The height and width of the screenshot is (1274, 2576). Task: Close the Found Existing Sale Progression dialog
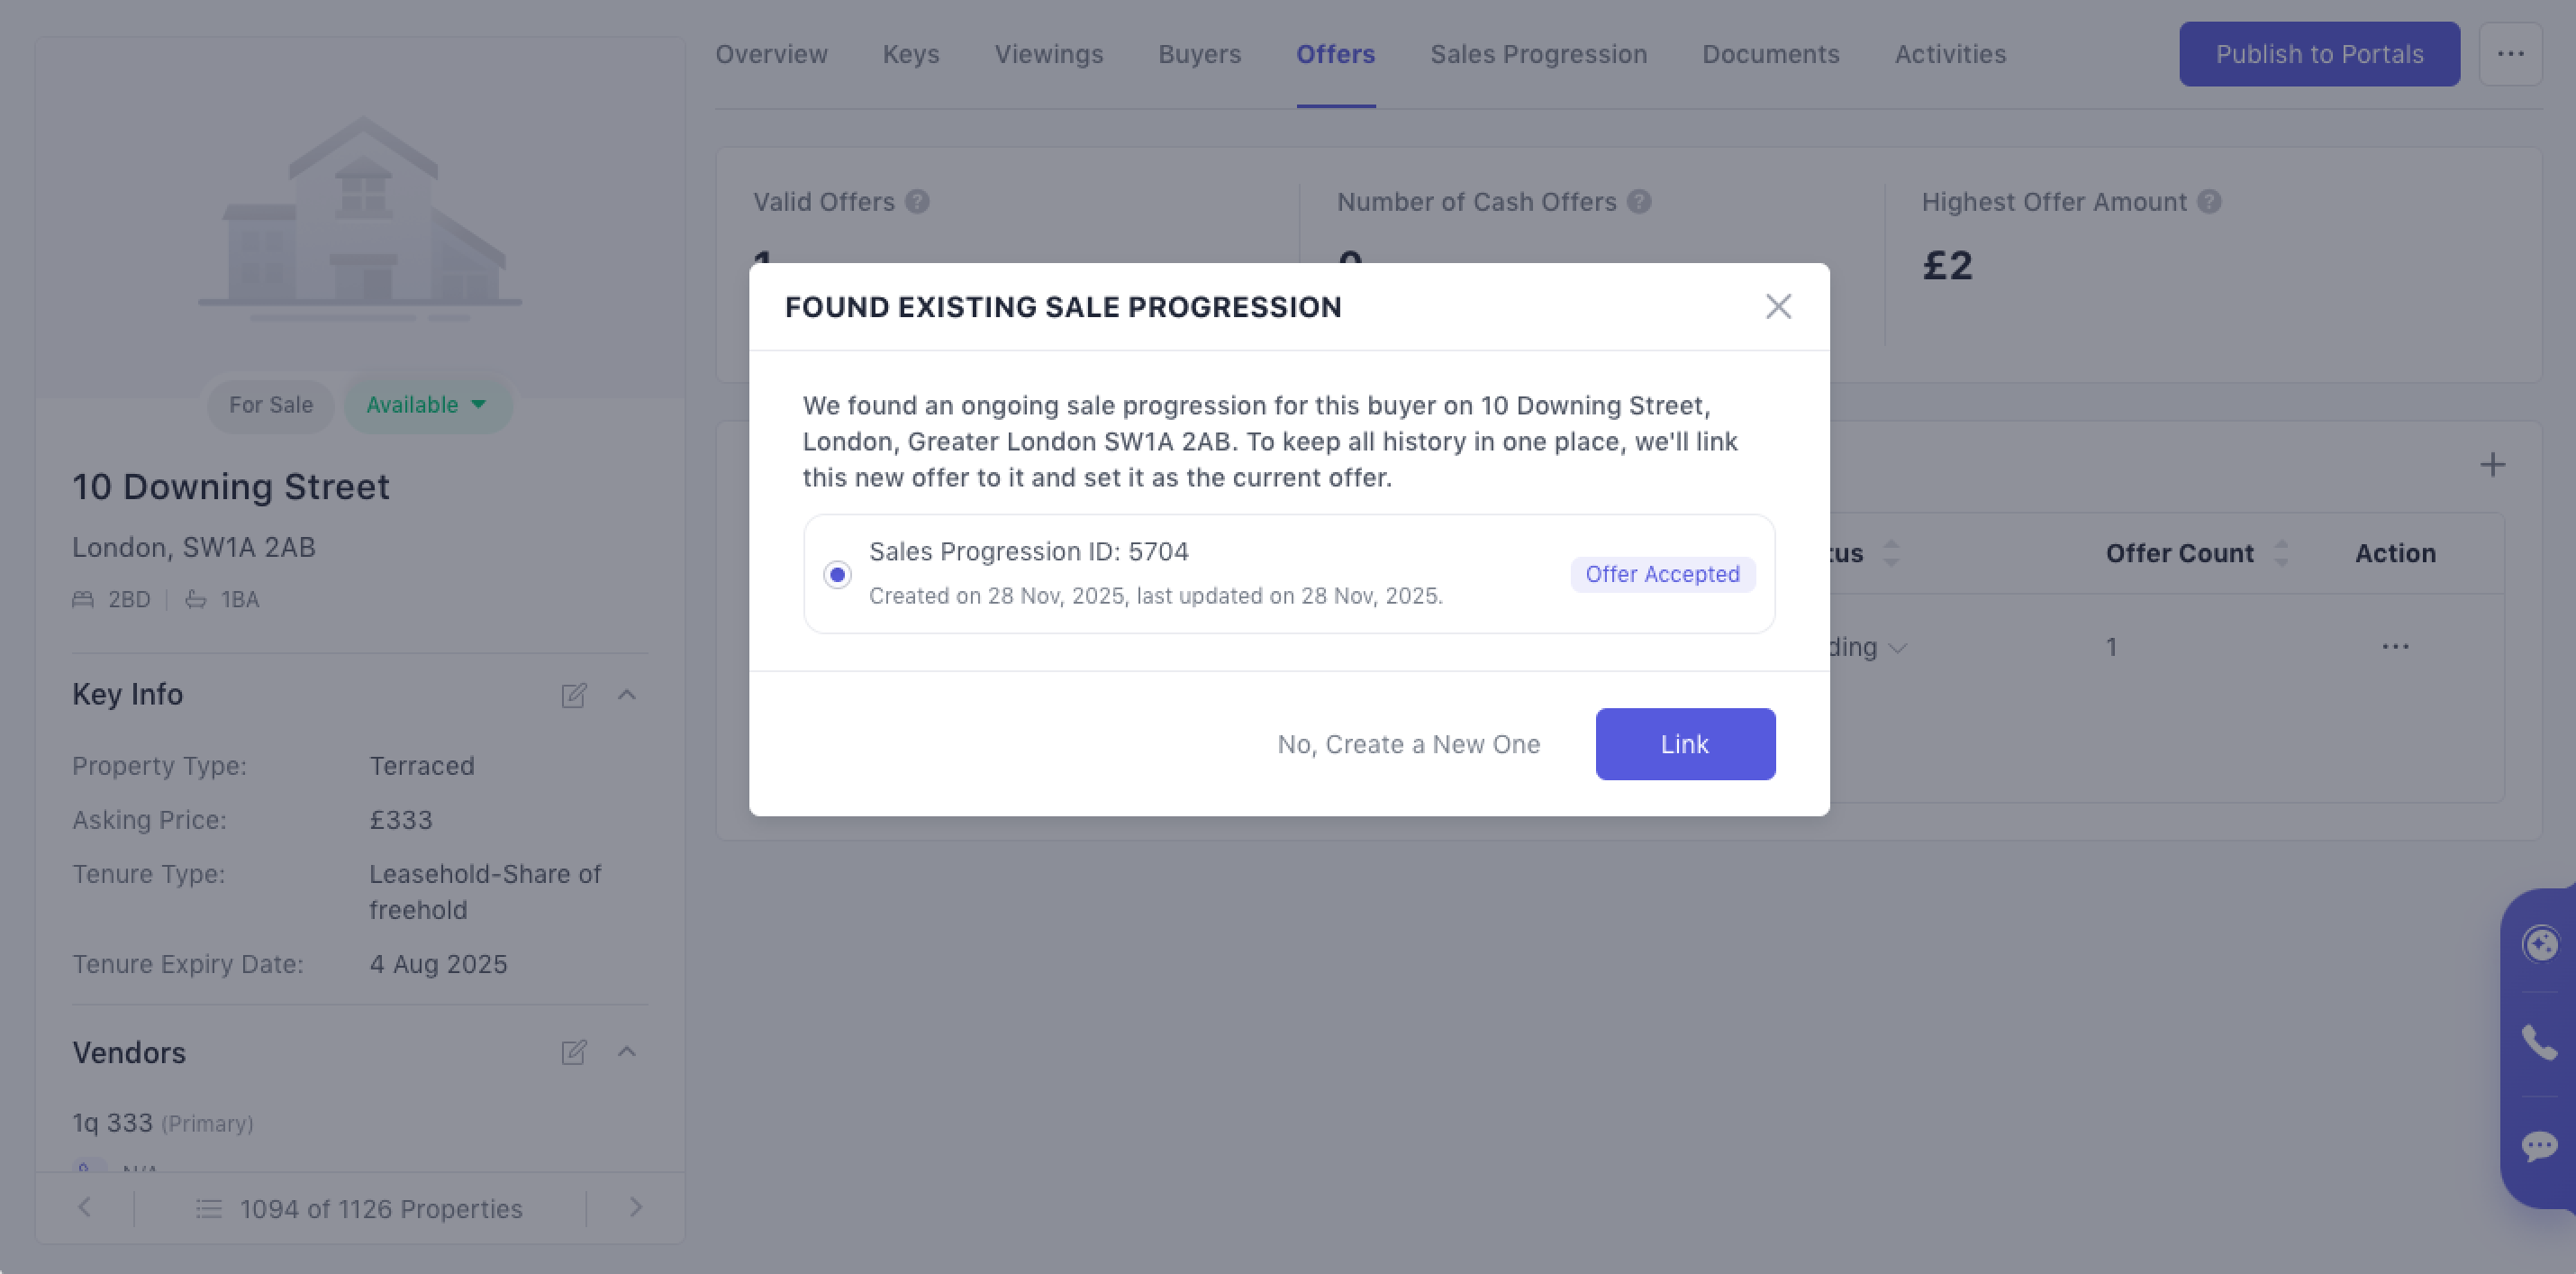(x=1778, y=306)
